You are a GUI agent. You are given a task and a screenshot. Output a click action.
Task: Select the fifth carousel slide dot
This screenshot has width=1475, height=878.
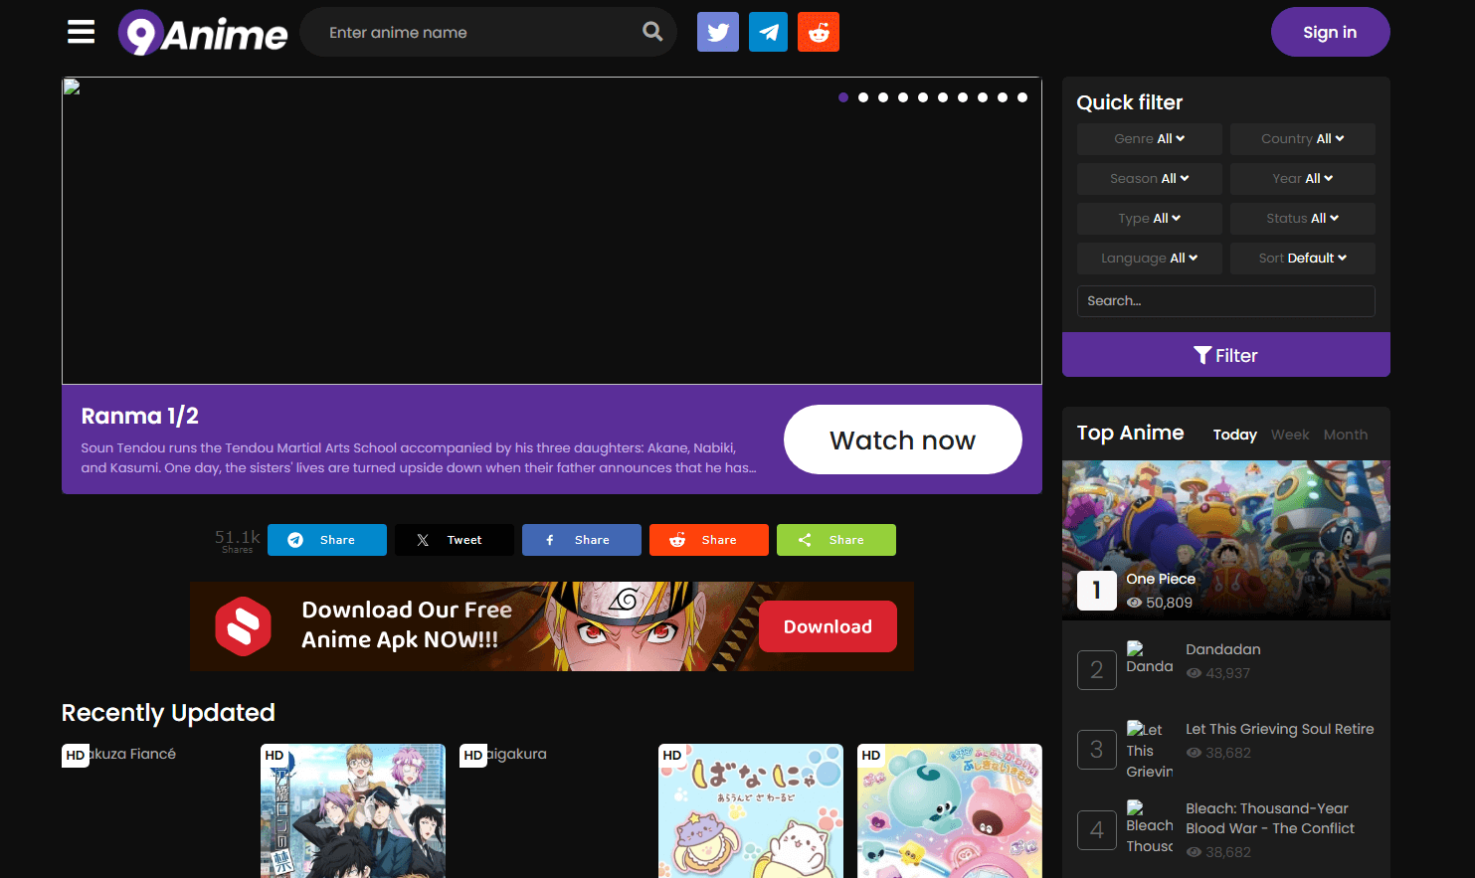(923, 97)
